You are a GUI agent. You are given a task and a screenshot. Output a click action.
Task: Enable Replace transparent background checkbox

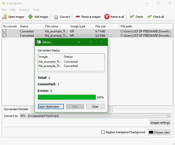[x=103, y=132]
